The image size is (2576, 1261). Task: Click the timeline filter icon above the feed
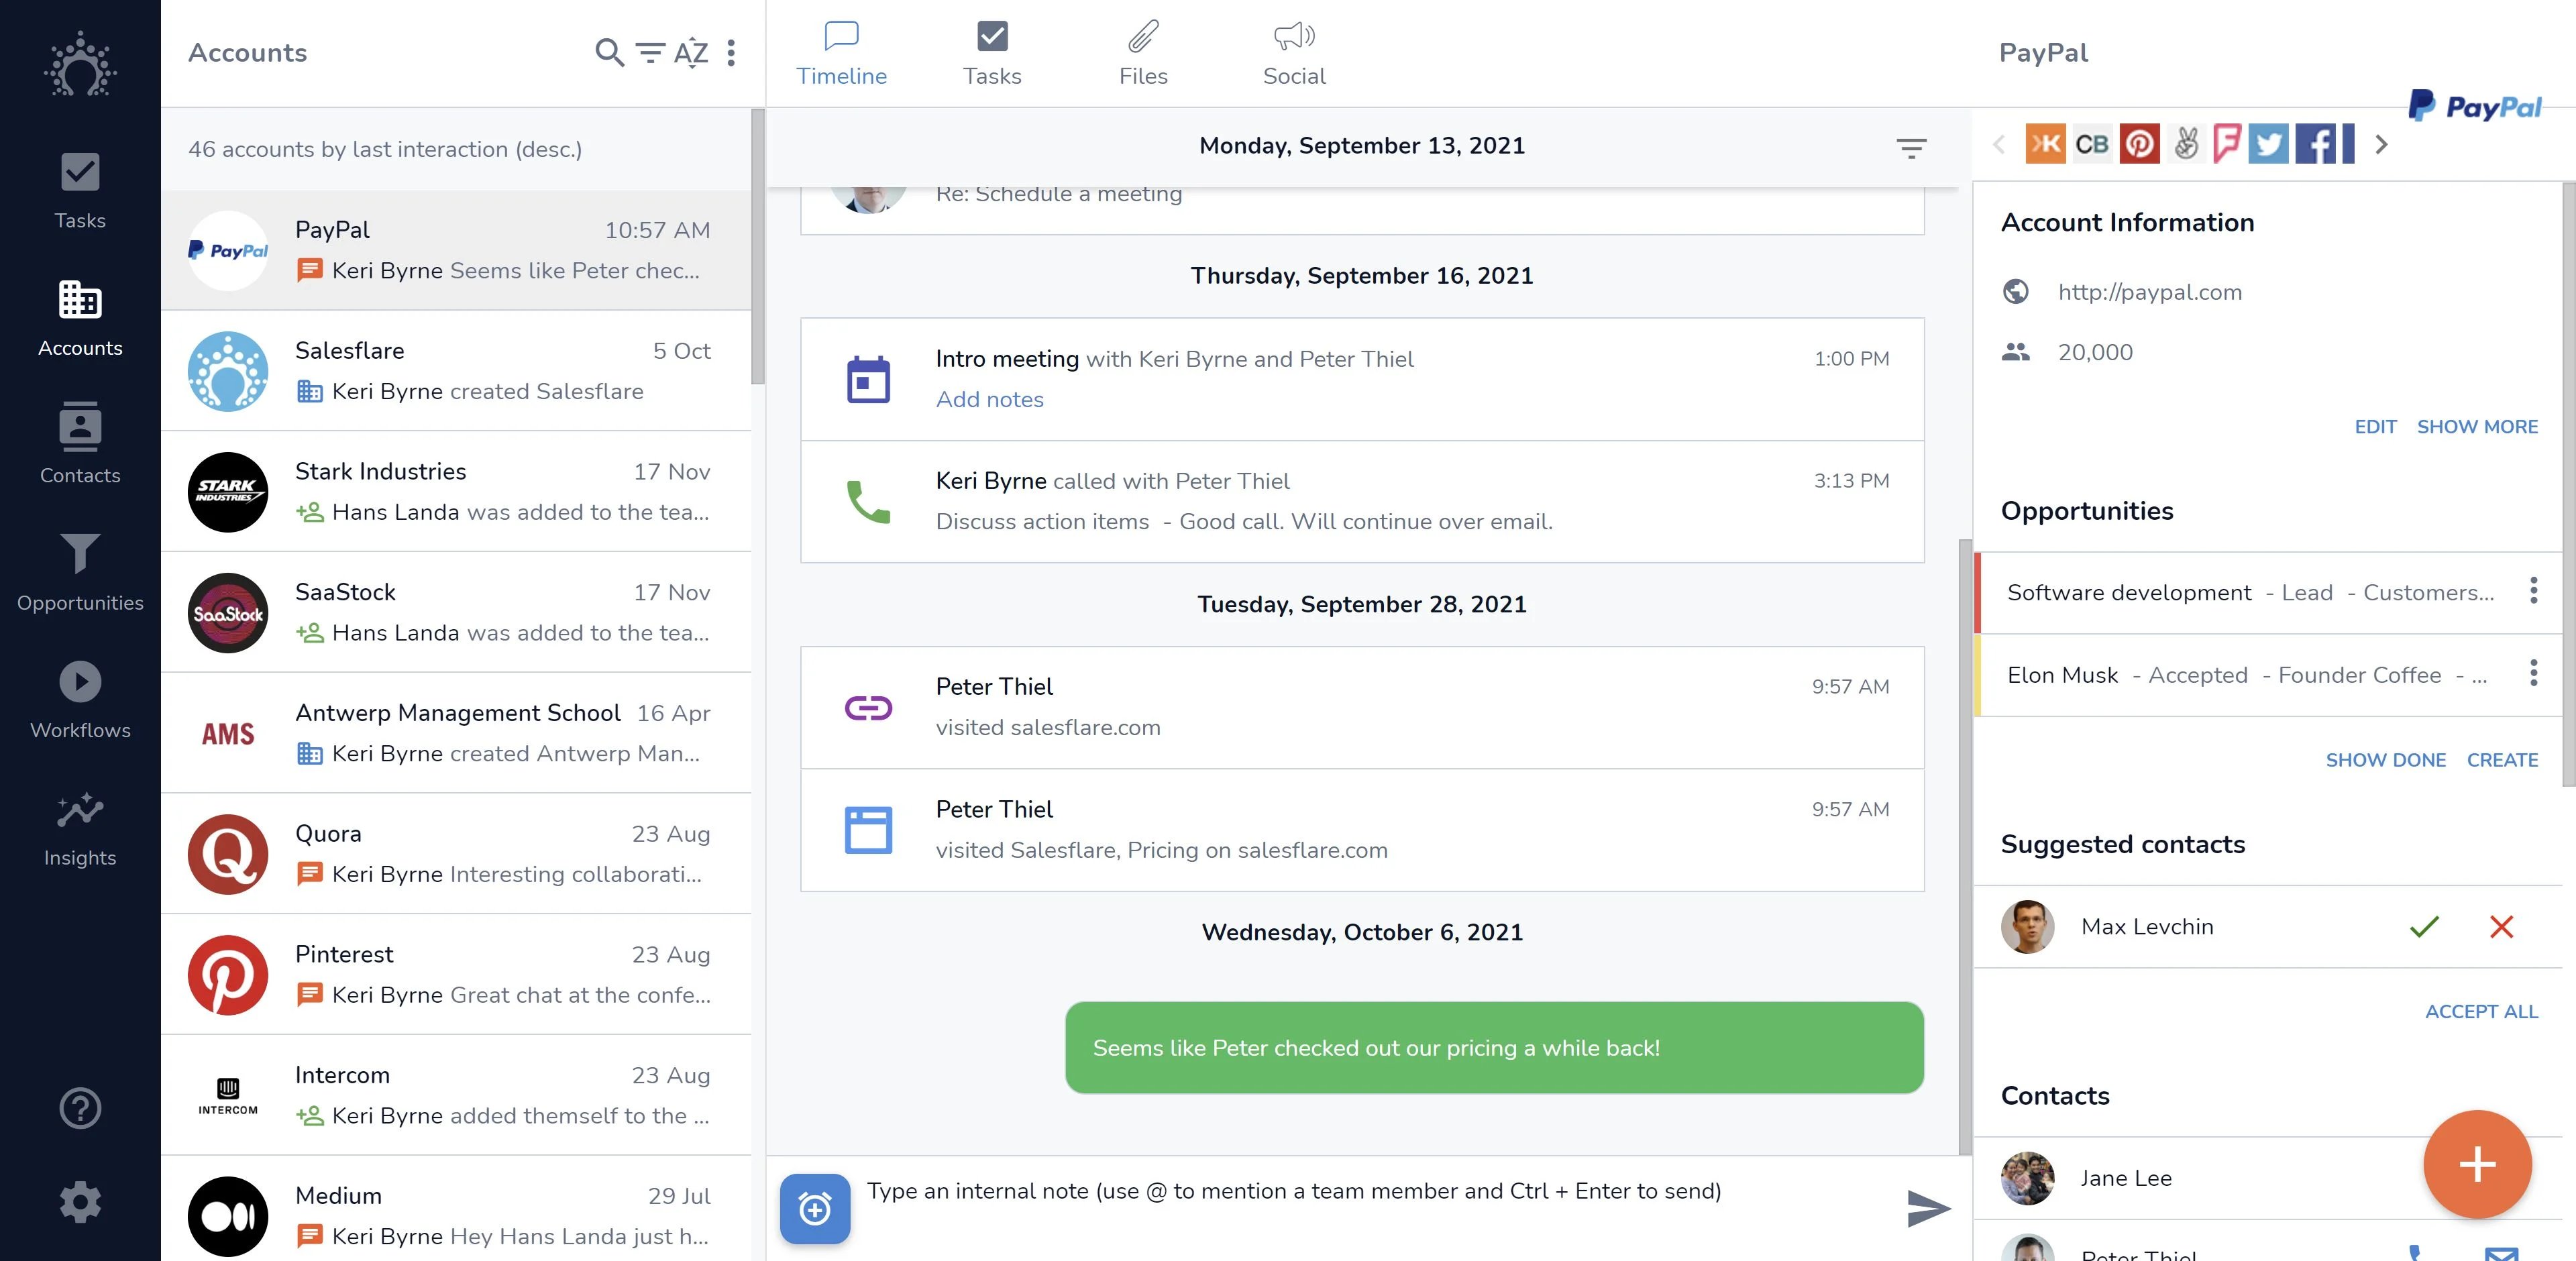(1911, 148)
